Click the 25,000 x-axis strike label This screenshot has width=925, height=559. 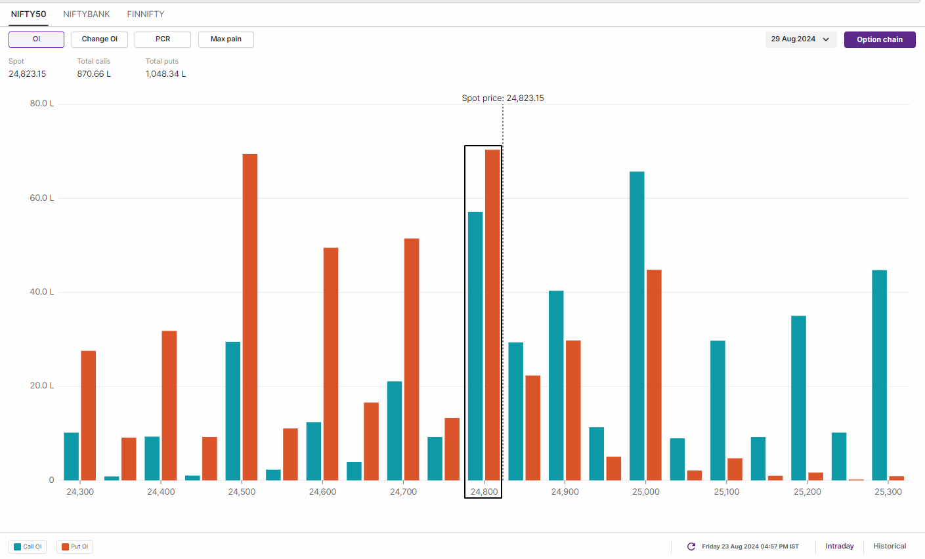pyautogui.click(x=646, y=491)
